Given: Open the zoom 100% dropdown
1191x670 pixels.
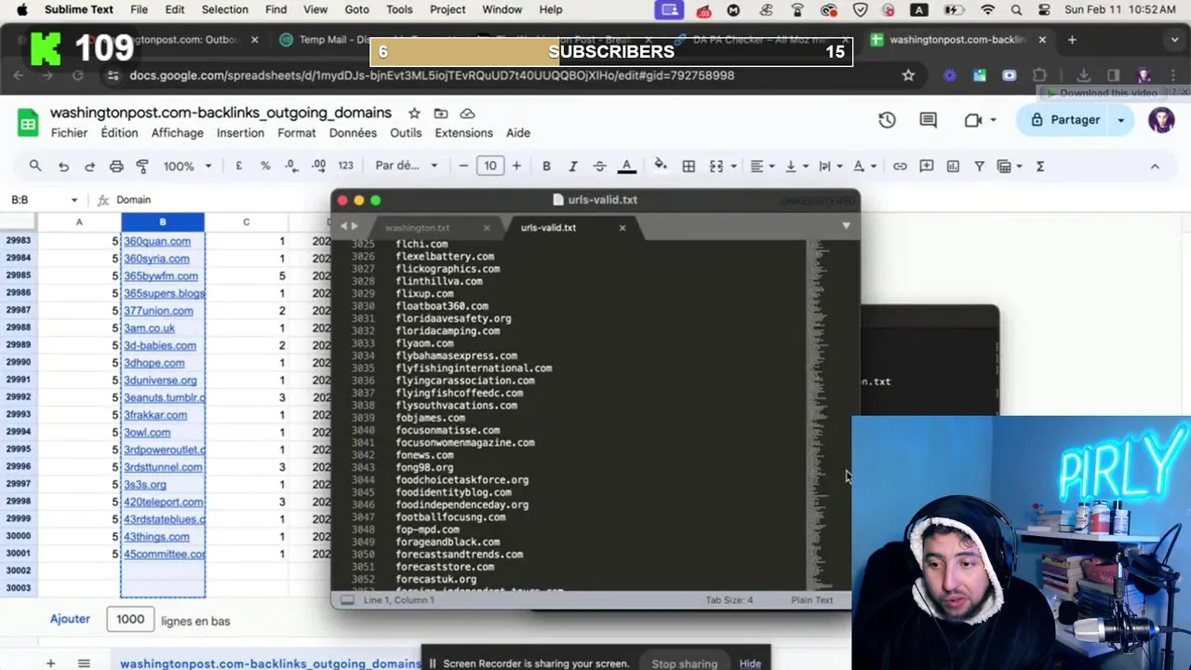Looking at the screenshot, I should click(187, 166).
